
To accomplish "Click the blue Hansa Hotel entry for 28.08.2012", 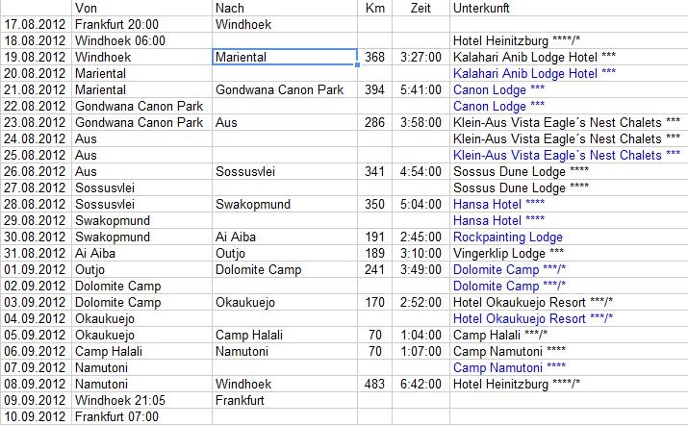I will click(x=498, y=205).
